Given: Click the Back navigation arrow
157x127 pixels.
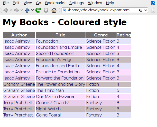Looking at the screenshot, I should [x=6, y=10].
